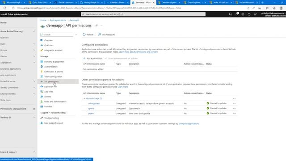This screenshot has width=286, height=161.
Task: Open Owners menu item
Action: tap(48, 97)
